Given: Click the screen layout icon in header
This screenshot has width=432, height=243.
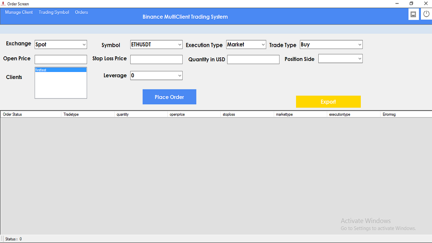Looking at the screenshot, I should click(x=413, y=14).
